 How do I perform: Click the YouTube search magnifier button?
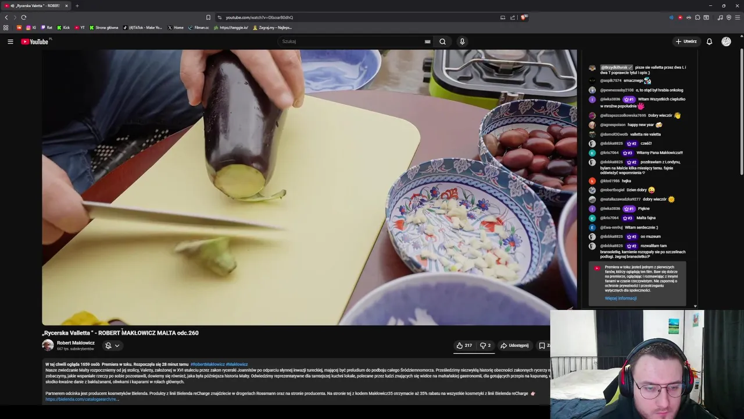click(442, 41)
